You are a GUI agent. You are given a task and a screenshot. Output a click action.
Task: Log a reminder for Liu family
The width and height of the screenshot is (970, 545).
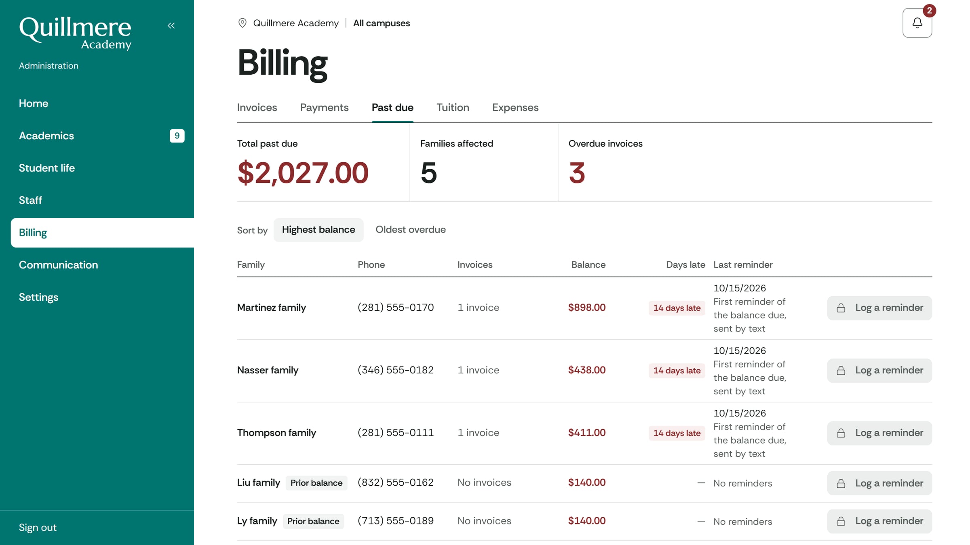click(x=879, y=483)
